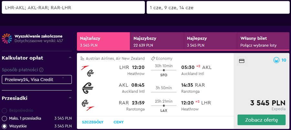Collapse the Przesiadki filter section

pos(70,98)
